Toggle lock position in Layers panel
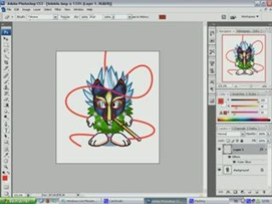The height and width of the screenshot is (204, 272). [x=237, y=141]
